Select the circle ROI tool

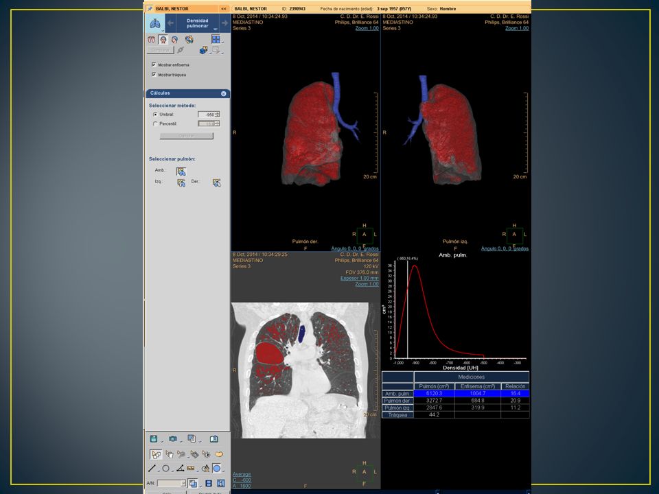point(166,469)
